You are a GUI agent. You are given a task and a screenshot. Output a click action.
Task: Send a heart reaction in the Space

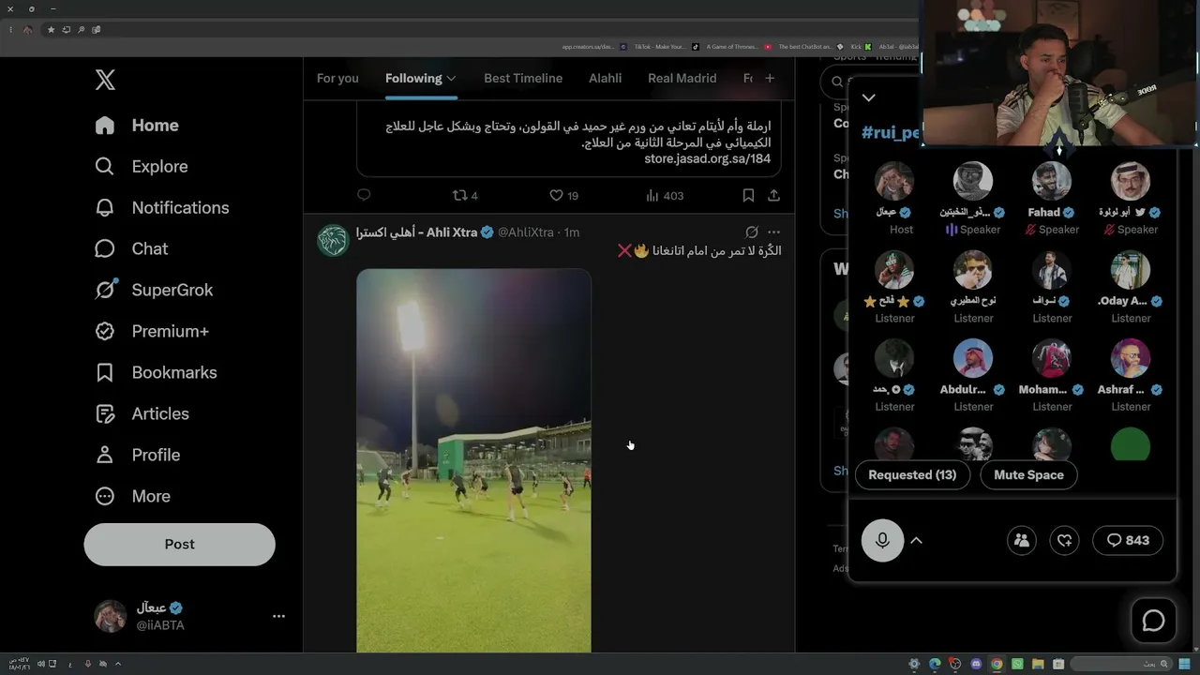coord(1065,540)
